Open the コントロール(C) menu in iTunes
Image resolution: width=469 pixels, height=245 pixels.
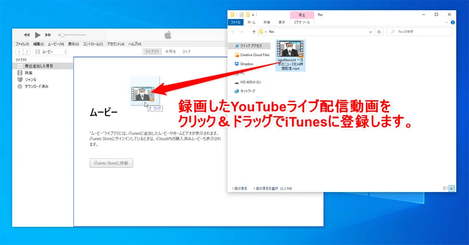click(93, 44)
